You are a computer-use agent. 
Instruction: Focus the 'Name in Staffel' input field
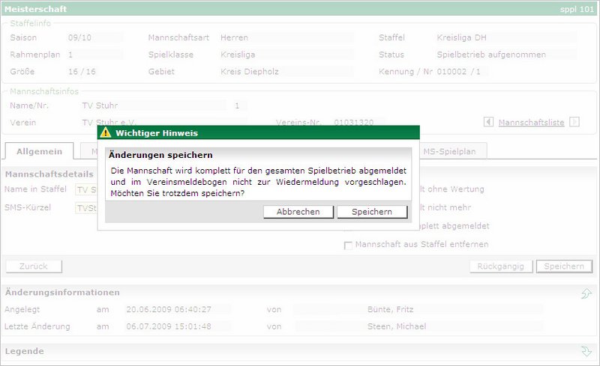86,189
